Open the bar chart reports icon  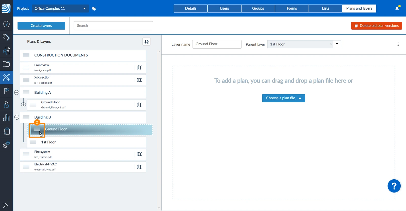click(6, 118)
